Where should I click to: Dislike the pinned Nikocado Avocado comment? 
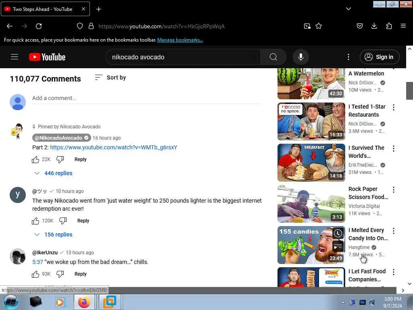[x=60, y=159]
